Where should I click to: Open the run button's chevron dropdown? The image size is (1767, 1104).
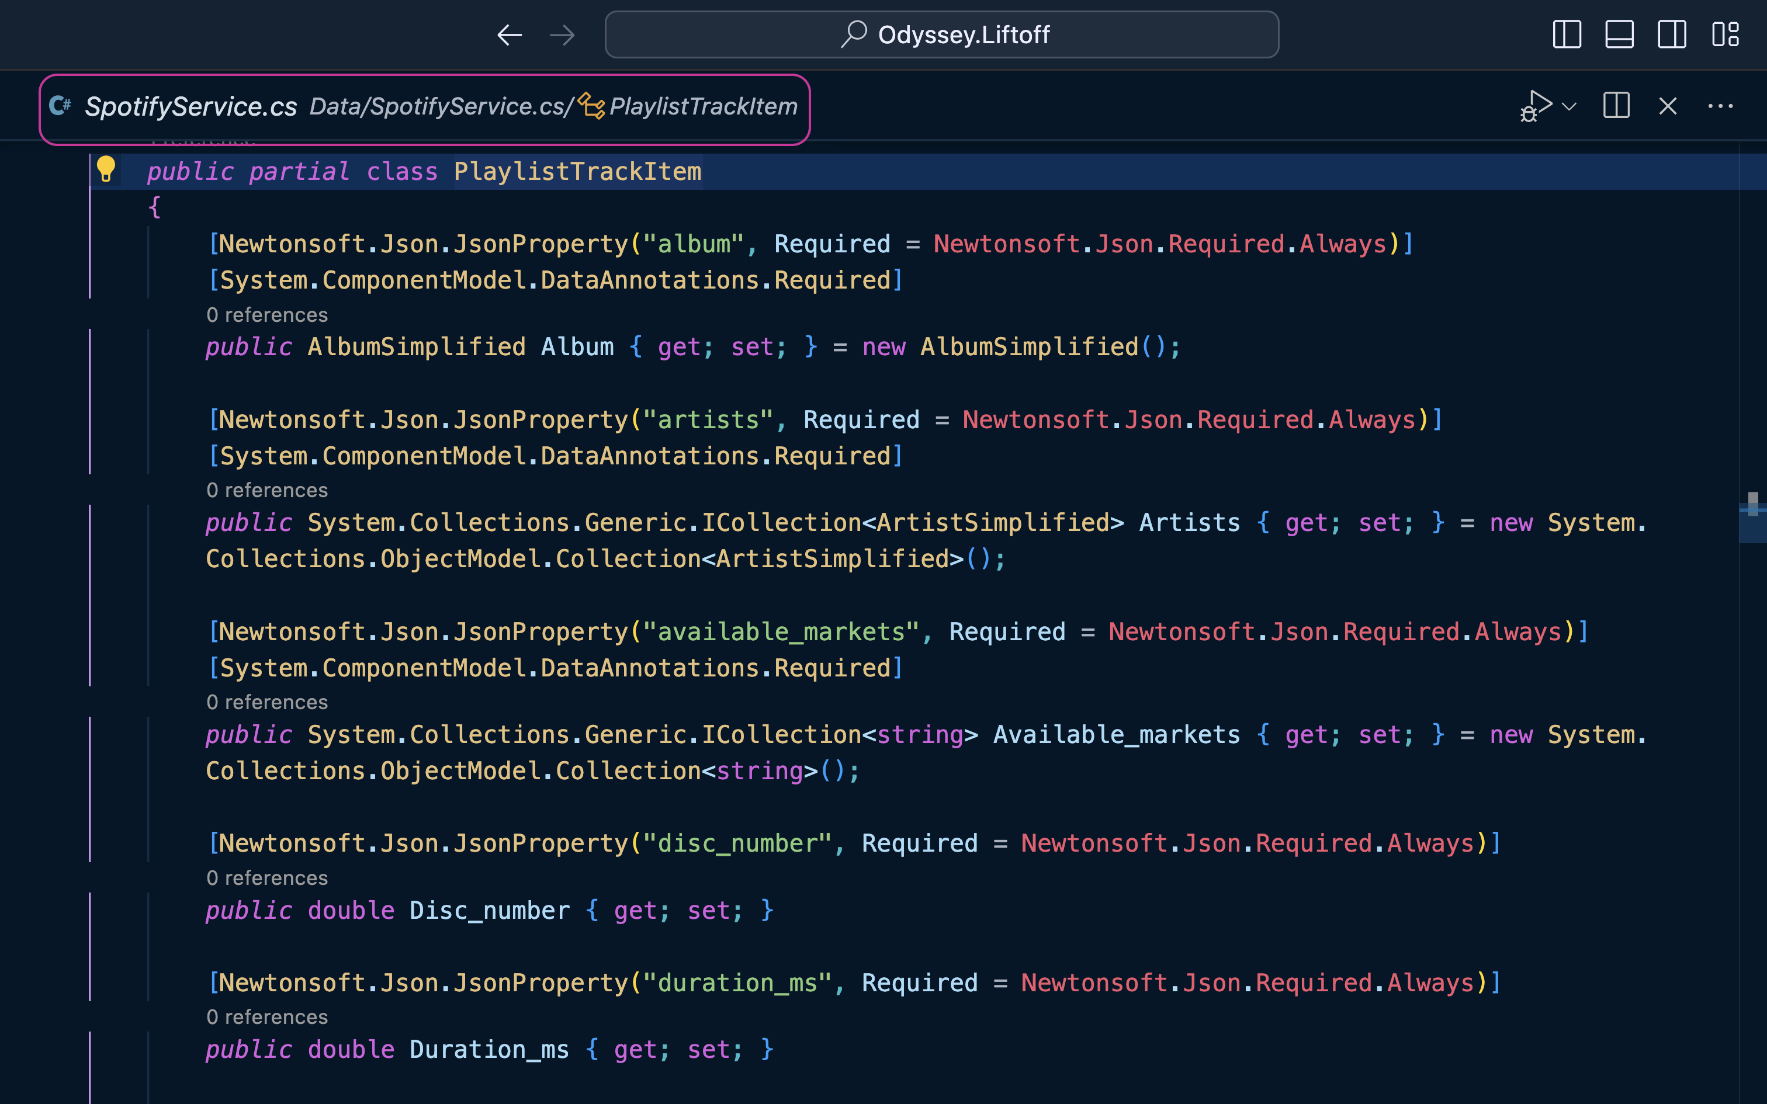coord(1569,107)
